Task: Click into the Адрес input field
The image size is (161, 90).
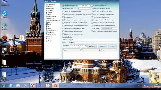Action: (x=93, y=40)
